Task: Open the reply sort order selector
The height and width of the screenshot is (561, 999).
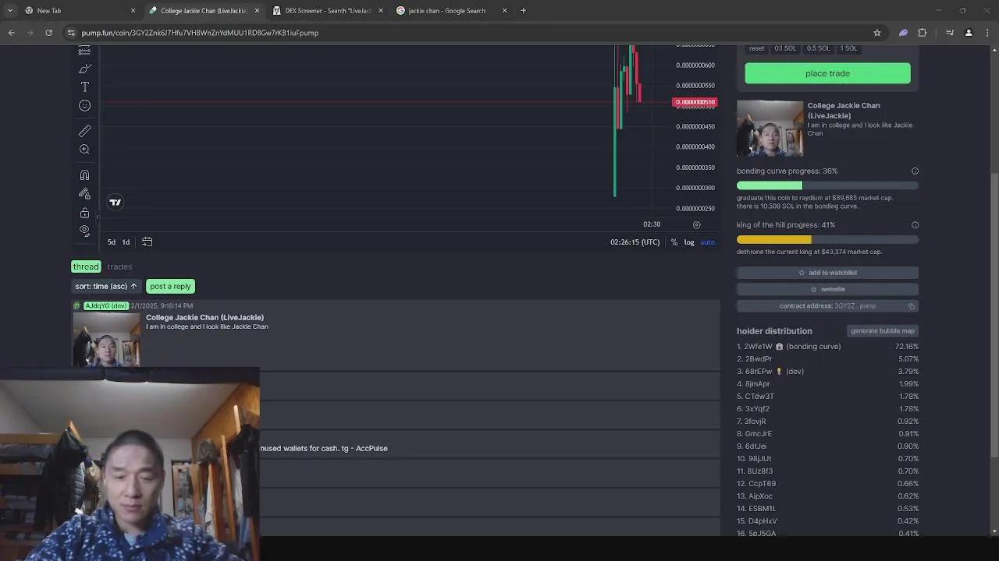Action: [x=105, y=286]
